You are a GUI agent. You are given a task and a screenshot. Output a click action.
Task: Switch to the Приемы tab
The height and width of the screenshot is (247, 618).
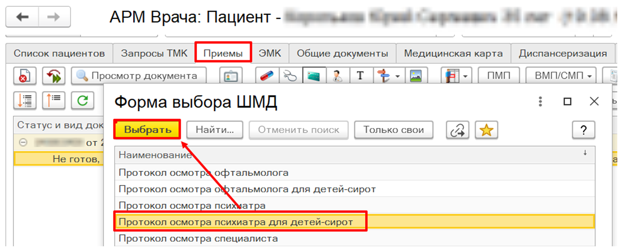(x=223, y=53)
